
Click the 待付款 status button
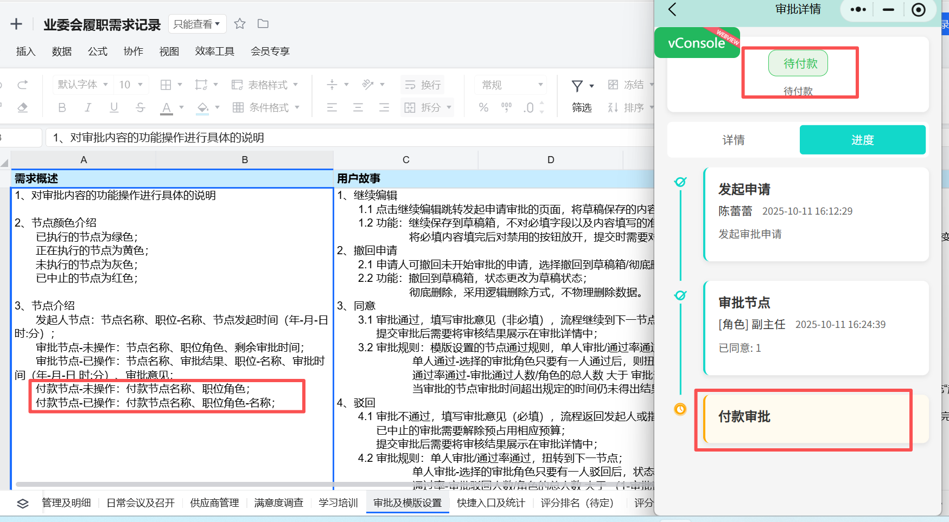(x=798, y=63)
